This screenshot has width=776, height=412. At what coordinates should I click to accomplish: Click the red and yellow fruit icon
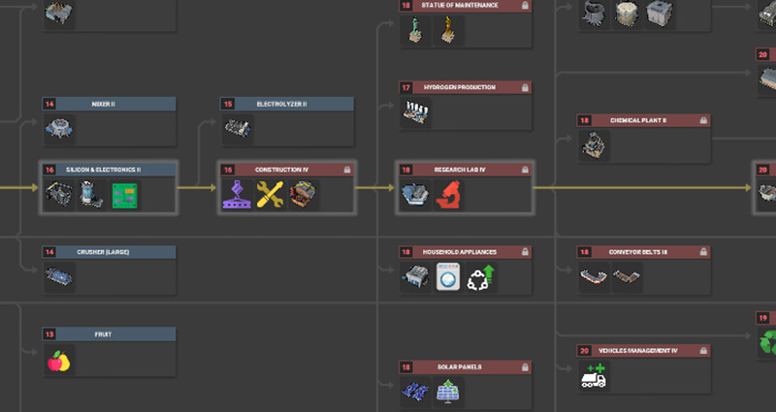59,361
